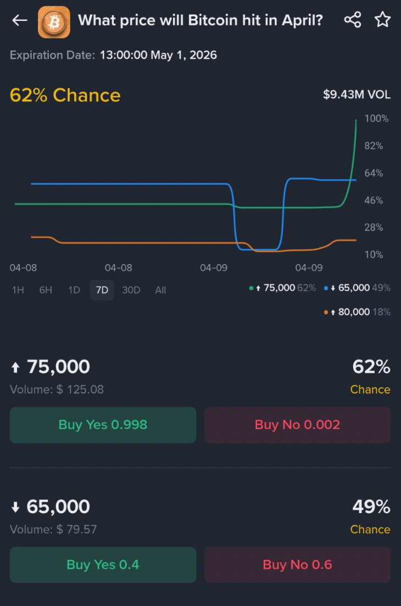Click the down arrow beside 65,000 outcome
The height and width of the screenshot is (606, 401).
tap(15, 507)
